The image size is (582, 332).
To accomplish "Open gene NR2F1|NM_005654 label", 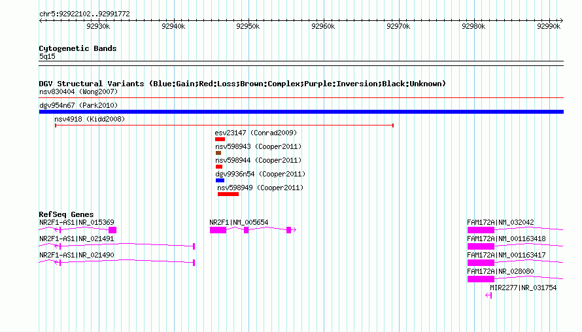I will click(x=239, y=223).
